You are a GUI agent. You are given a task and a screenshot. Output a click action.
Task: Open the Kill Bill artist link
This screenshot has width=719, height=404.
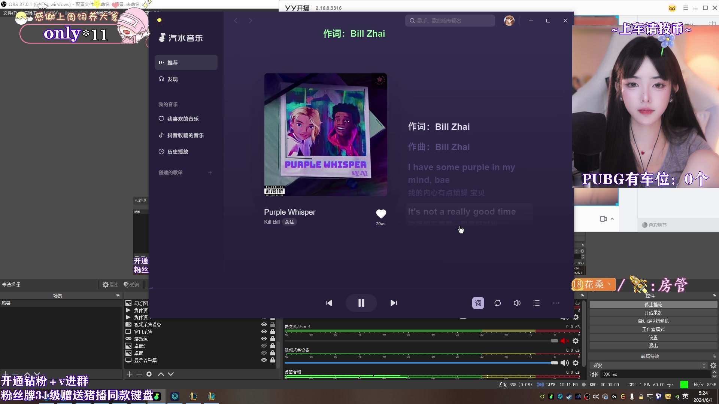pos(272,222)
